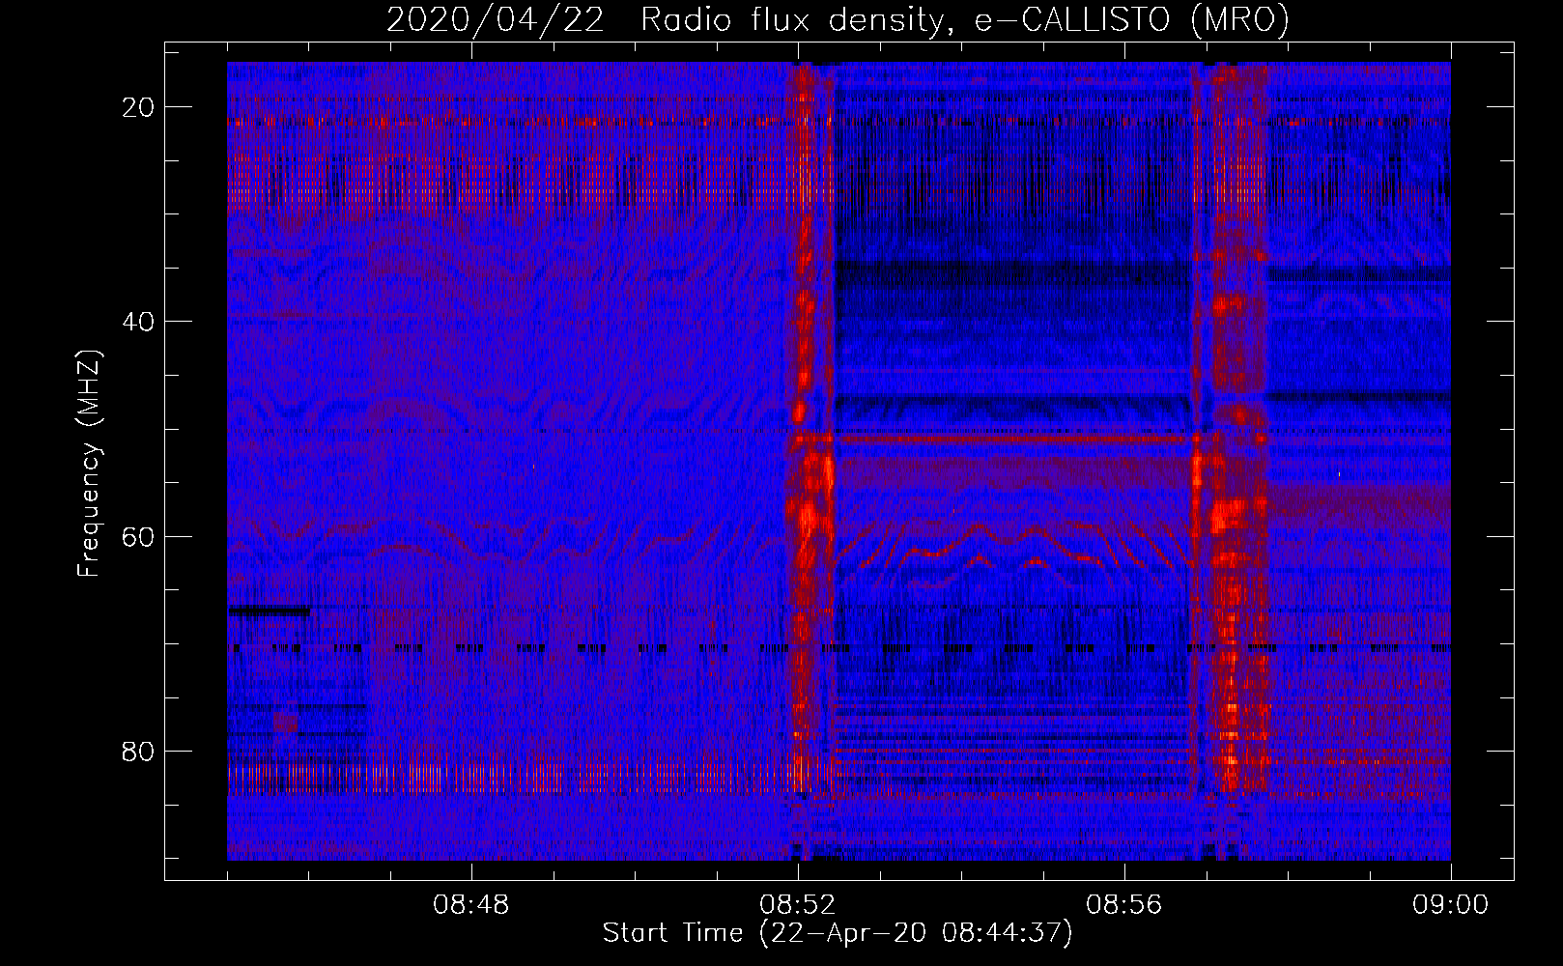This screenshot has width=1563, height=966.
Task: Click the 'Frequency (MHZ)' y-axis label
Action: (x=89, y=464)
